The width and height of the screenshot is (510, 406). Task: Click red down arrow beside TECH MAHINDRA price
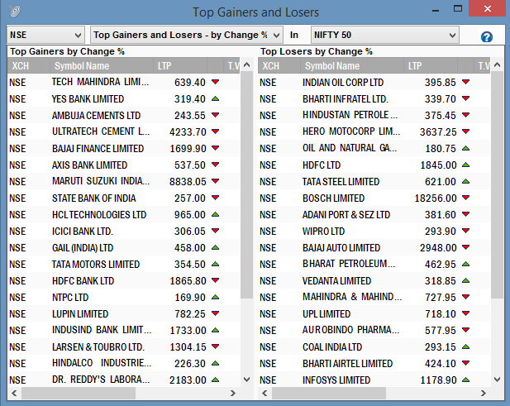(x=215, y=83)
